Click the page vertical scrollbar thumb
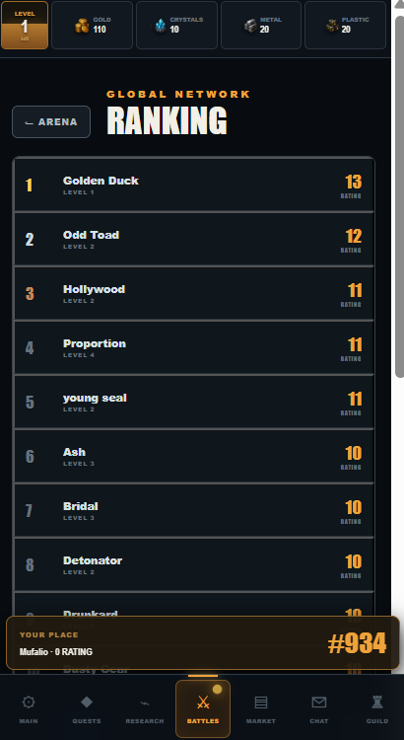This screenshot has width=404, height=740. (399, 196)
